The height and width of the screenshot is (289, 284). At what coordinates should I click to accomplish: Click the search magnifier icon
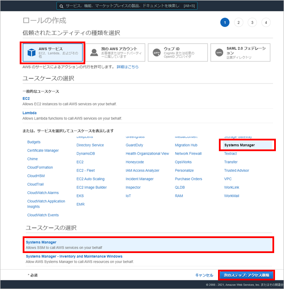[61, 6]
